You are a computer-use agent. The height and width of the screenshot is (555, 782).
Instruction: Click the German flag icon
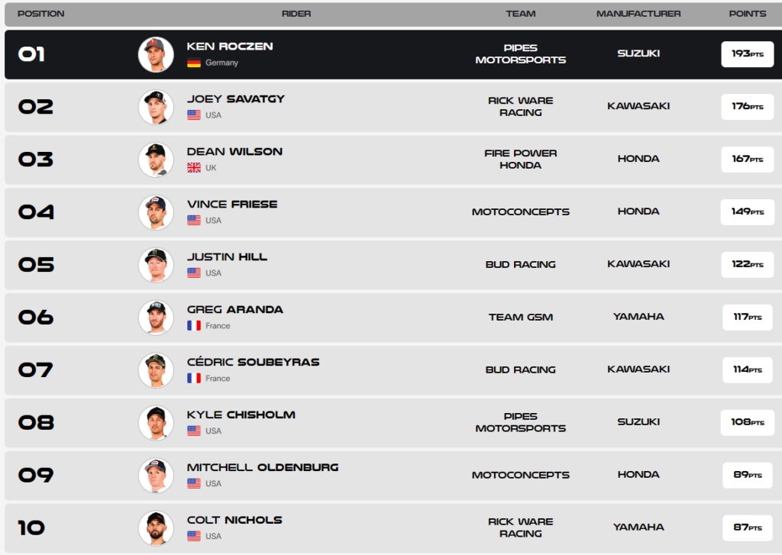click(194, 63)
